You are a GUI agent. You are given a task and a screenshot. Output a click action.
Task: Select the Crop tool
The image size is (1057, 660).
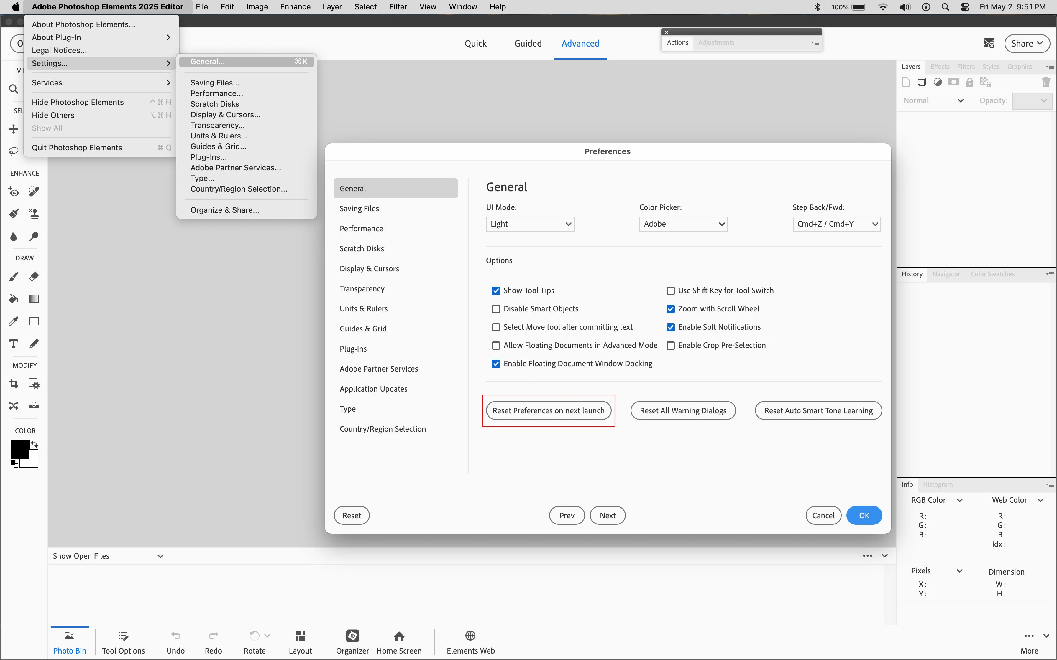pyautogui.click(x=14, y=384)
